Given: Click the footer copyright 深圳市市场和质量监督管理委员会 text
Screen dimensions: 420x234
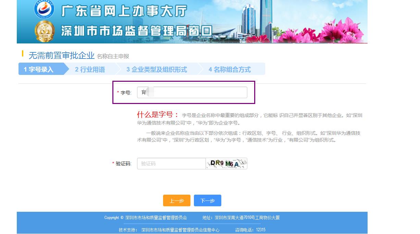Looking at the screenshot, I should [156, 218].
